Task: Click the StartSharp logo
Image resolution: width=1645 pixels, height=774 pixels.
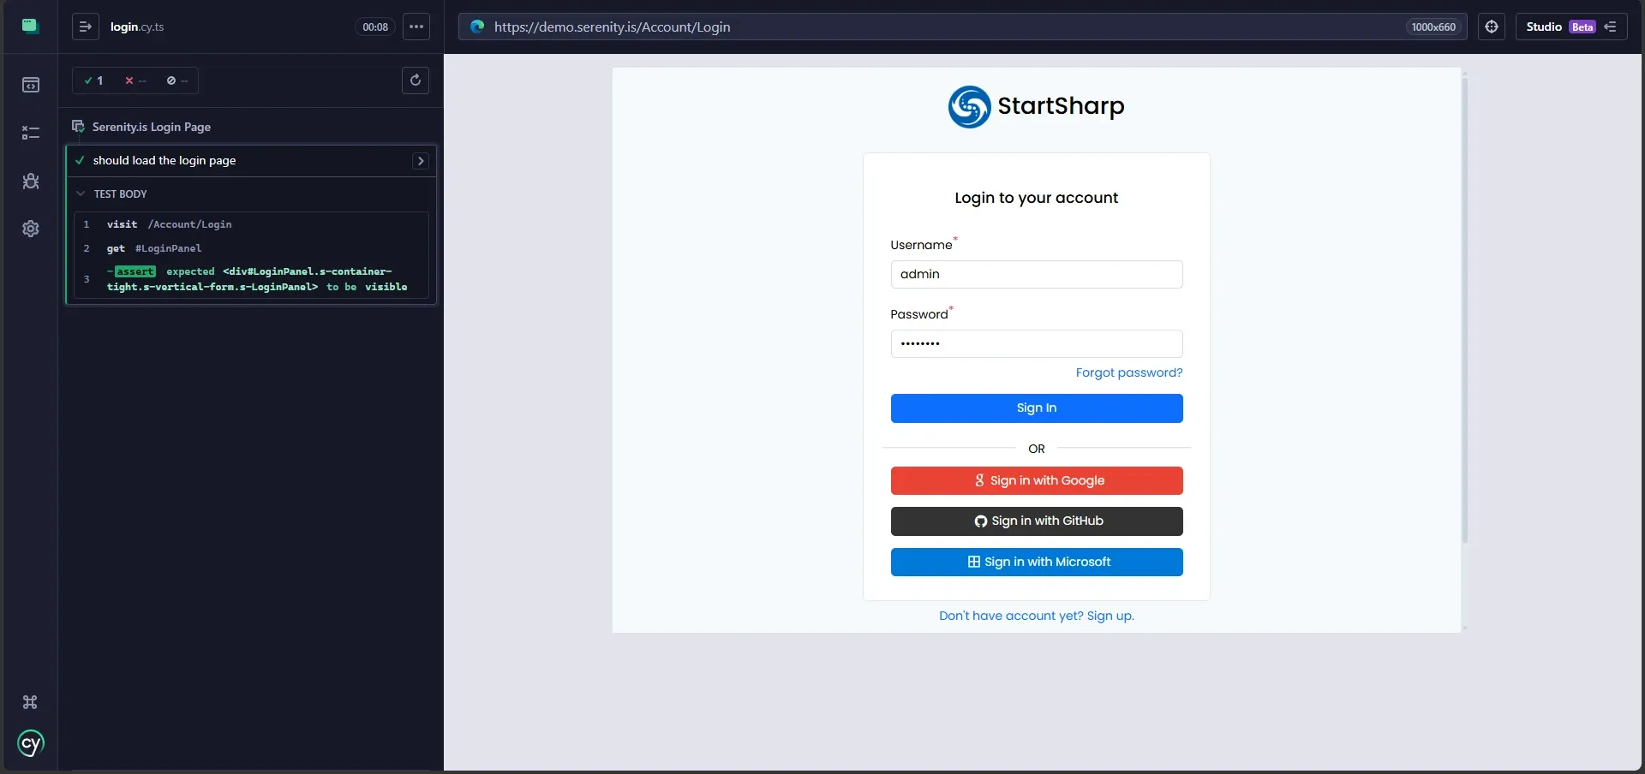Action: [1037, 106]
